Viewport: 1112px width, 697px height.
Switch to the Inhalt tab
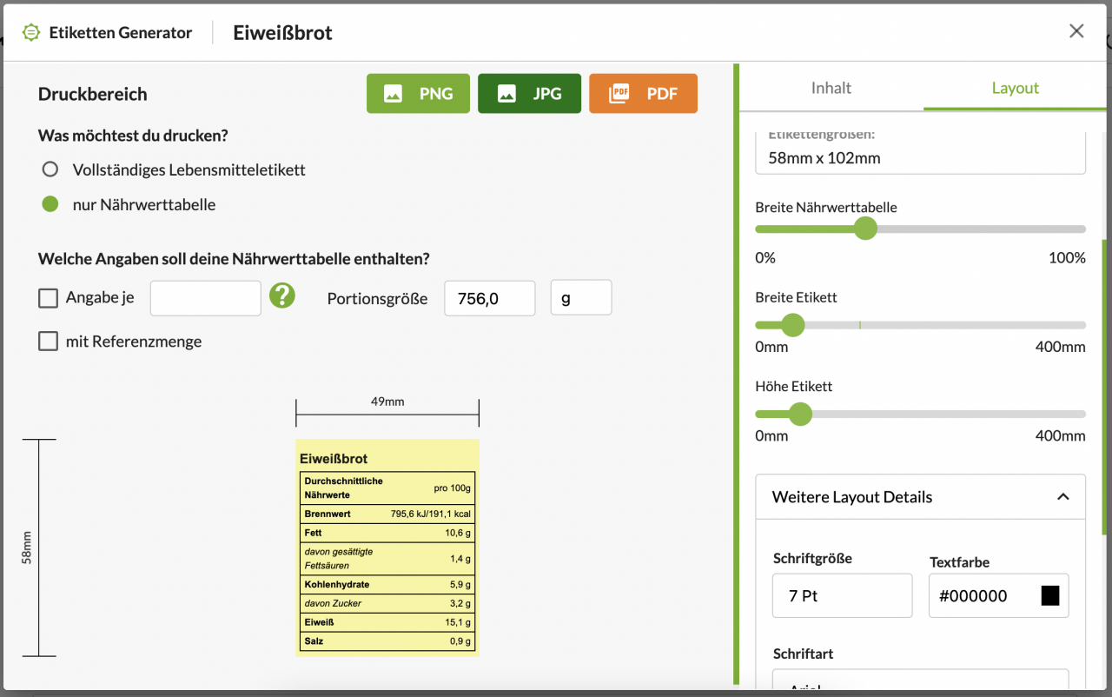tap(831, 88)
